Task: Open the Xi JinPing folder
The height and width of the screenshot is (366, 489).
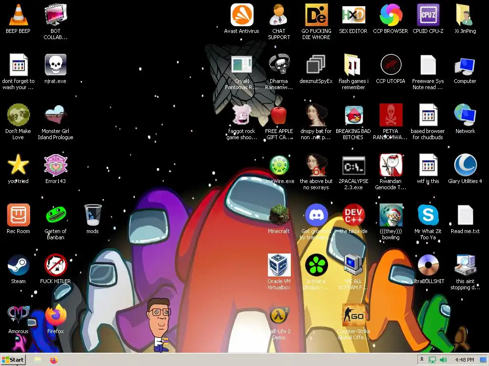Action: (465, 15)
